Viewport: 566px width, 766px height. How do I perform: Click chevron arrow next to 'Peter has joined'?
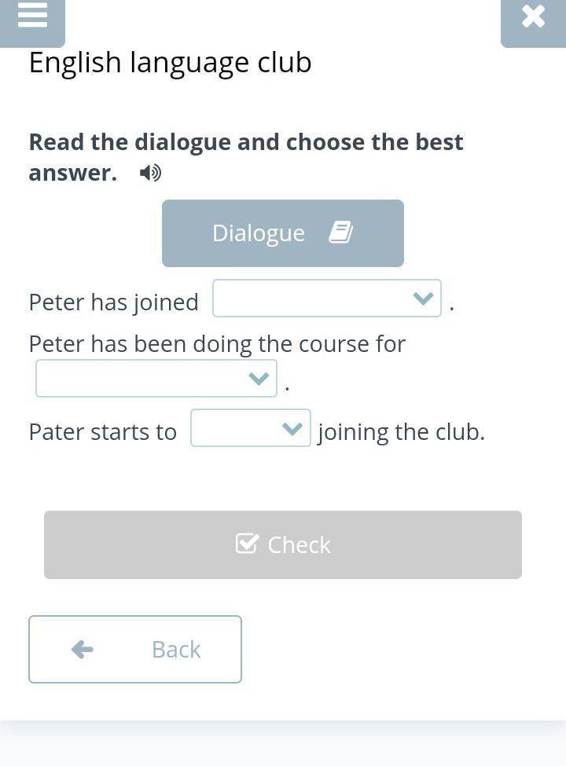(x=423, y=298)
